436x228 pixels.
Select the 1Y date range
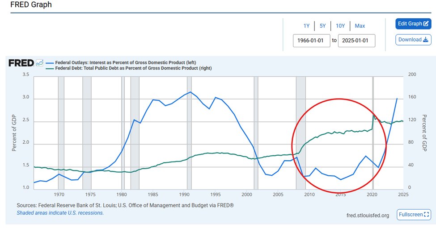click(x=306, y=26)
